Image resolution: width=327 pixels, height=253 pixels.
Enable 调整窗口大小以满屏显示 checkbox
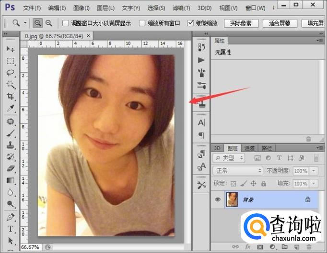coord(66,23)
